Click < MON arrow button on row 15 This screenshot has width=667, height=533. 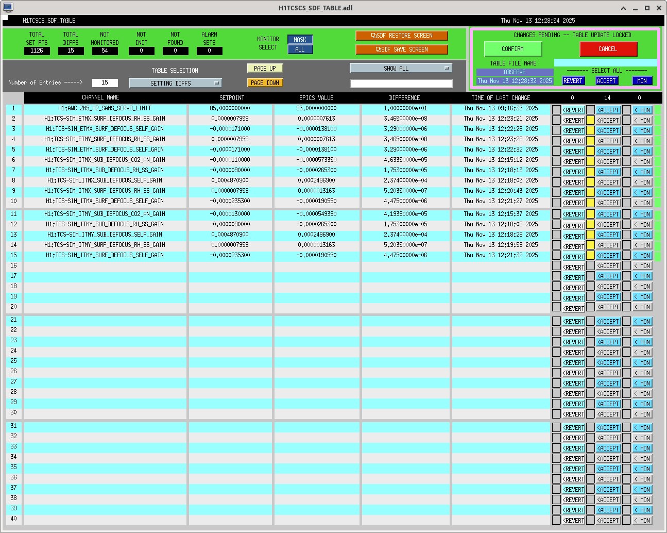[642, 256]
